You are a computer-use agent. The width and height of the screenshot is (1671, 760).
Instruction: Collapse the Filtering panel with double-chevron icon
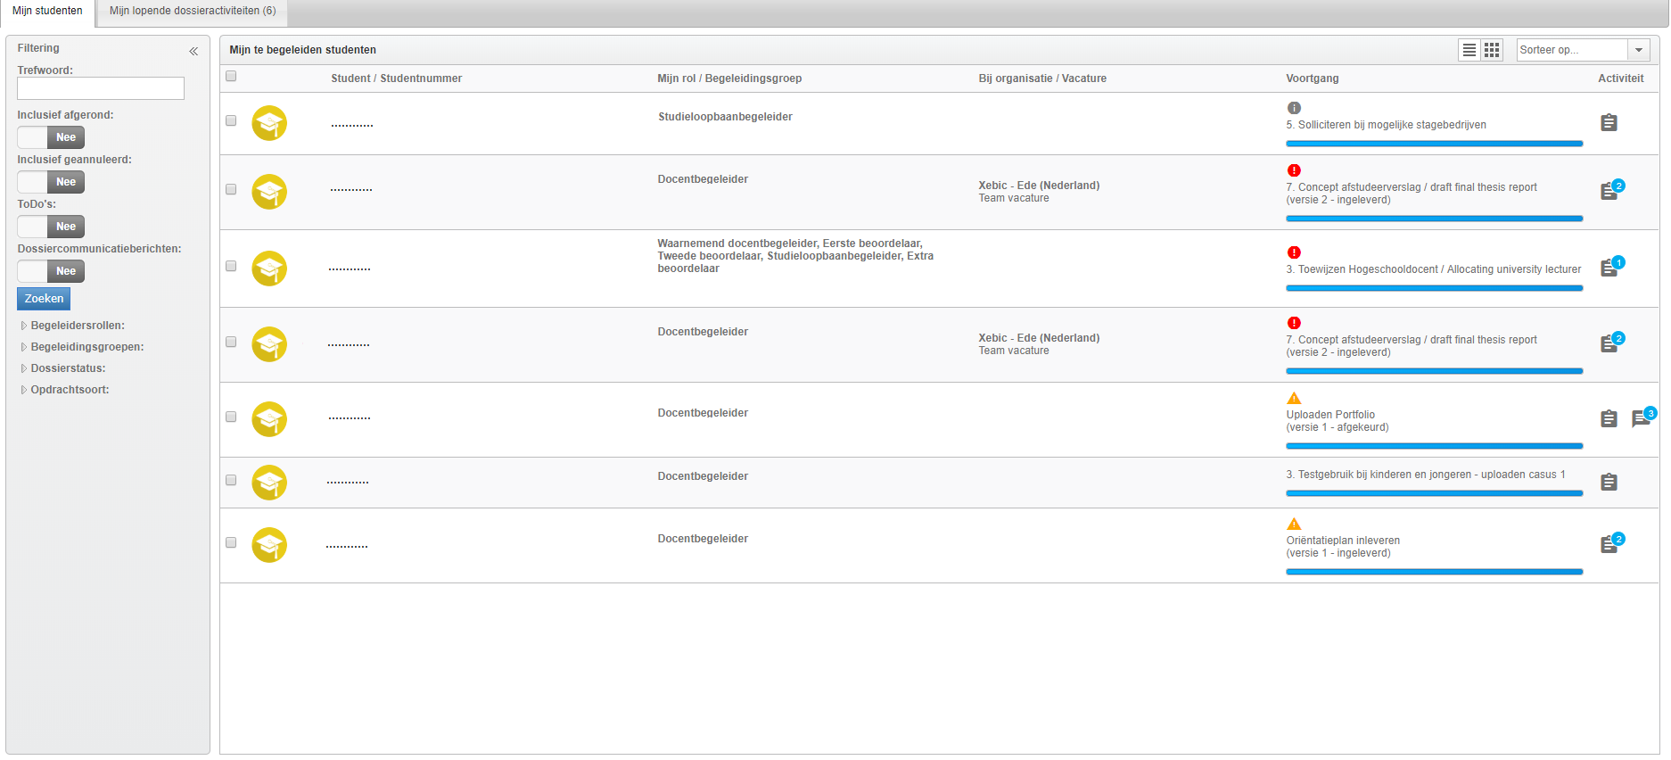193,52
